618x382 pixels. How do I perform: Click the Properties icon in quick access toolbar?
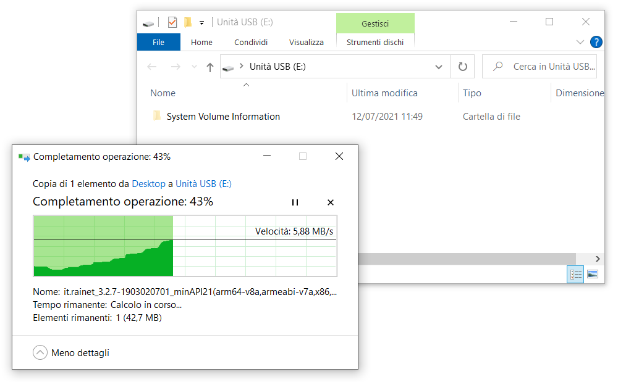(x=172, y=22)
